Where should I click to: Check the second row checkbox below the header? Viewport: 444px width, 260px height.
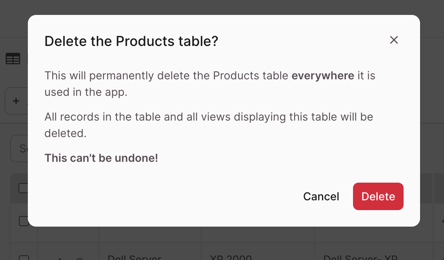coord(24,221)
